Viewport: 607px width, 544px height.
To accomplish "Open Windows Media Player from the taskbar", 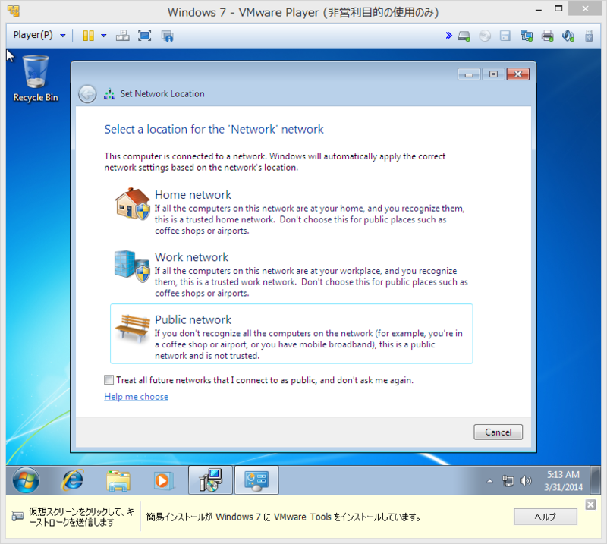I will (x=162, y=480).
